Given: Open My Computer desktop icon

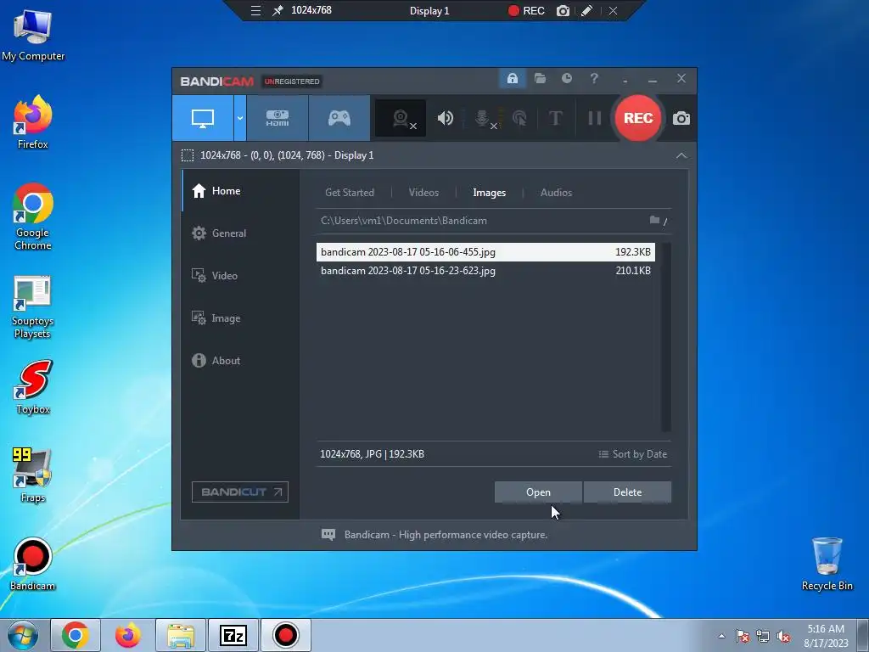Looking at the screenshot, I should 33,35.
